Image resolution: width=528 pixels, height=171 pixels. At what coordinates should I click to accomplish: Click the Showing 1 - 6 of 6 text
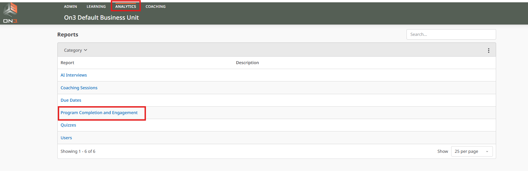(78, 151)
